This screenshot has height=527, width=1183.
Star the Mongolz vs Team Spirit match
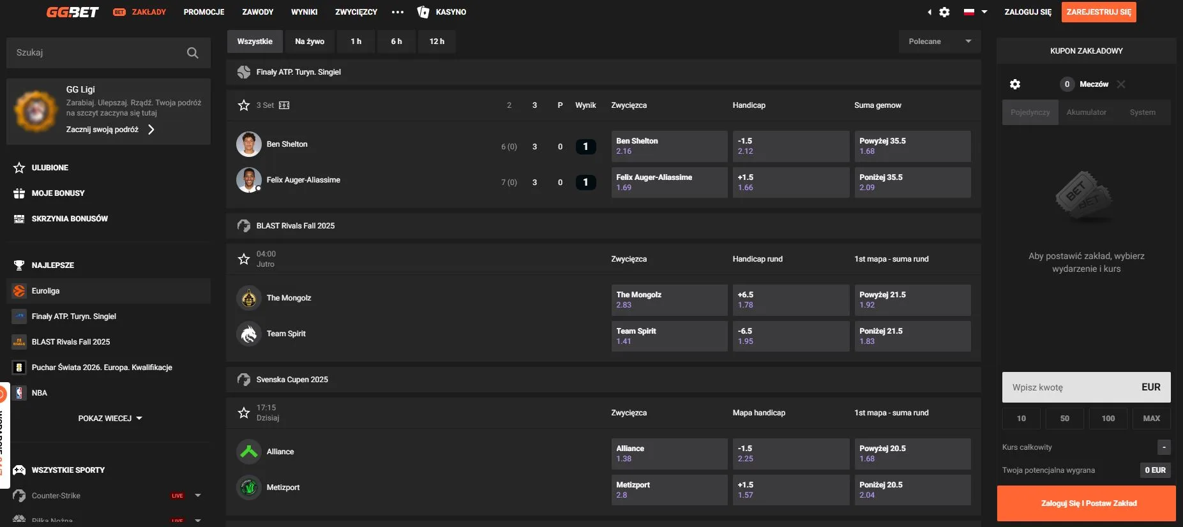pos(243,259)
